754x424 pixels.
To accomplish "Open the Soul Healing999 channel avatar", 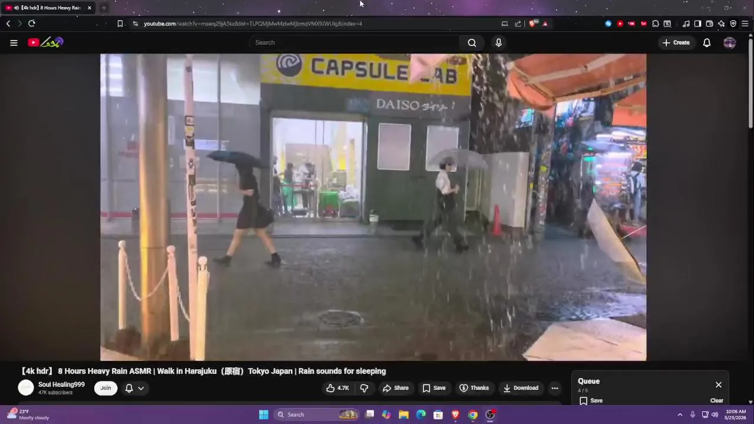I will tap(26, 387).
